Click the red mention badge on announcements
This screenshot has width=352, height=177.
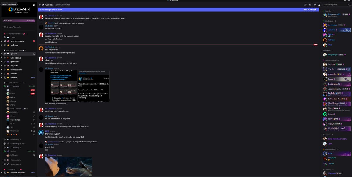point(34,41)
